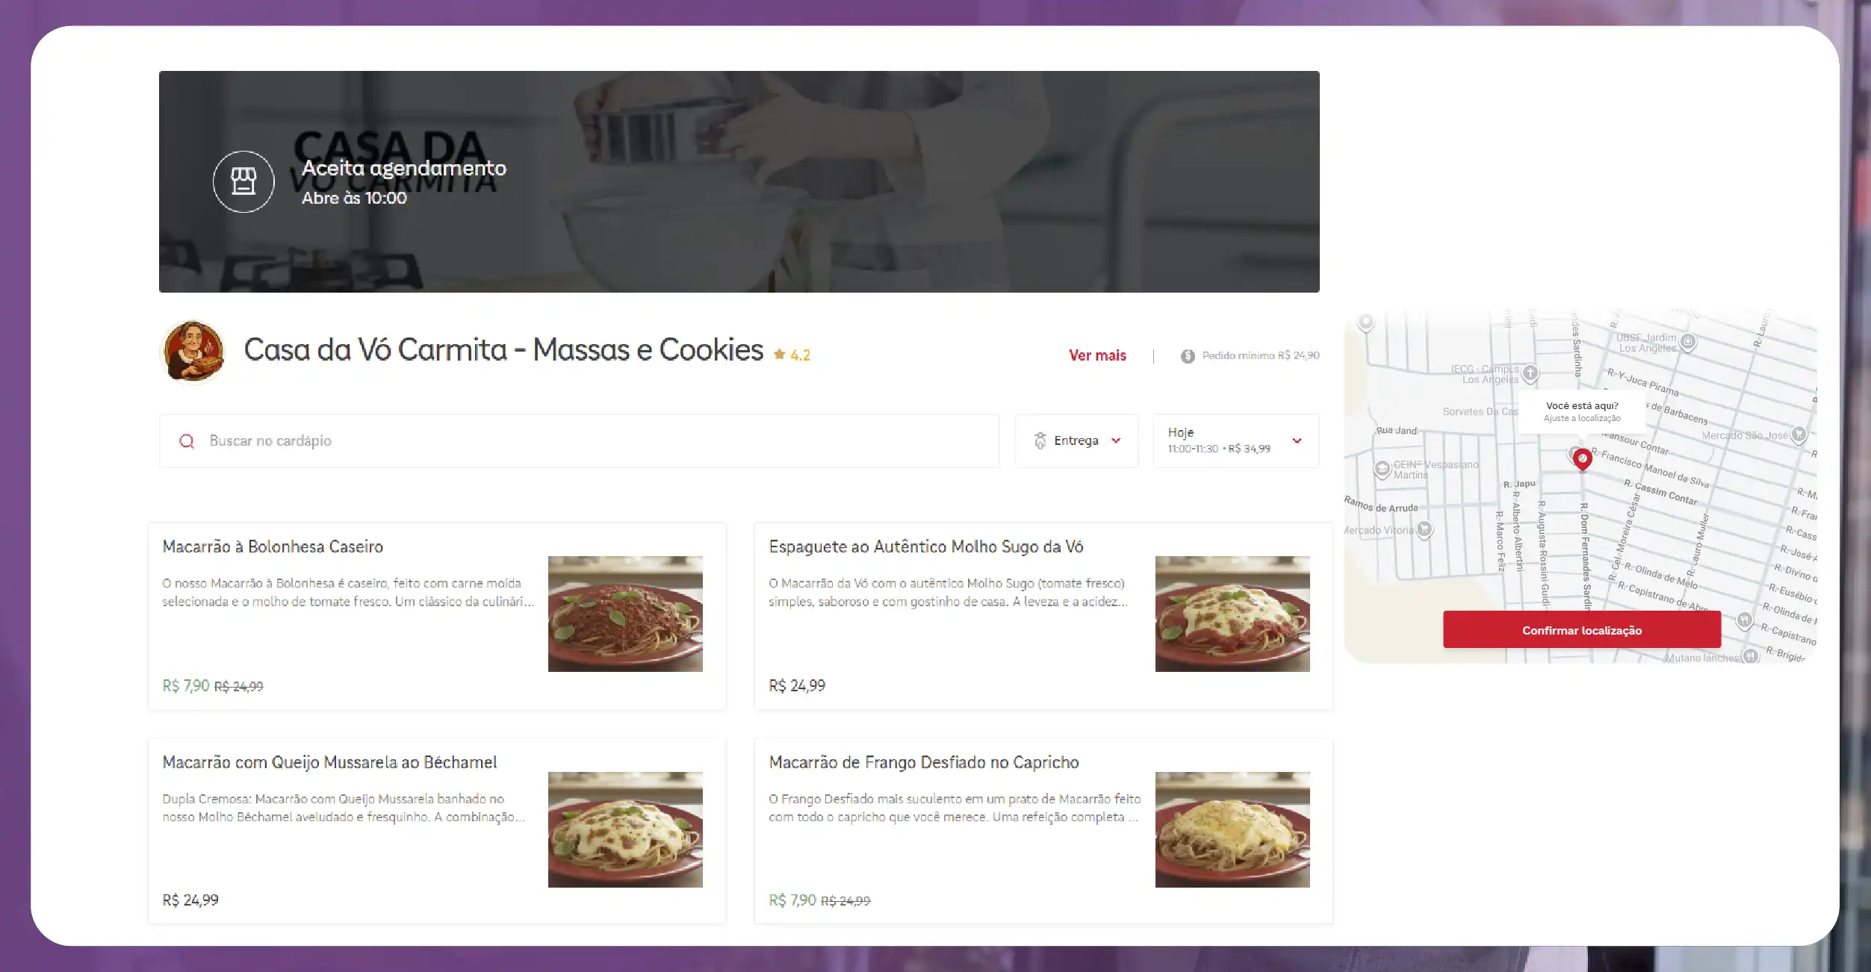Click the CEINF Vespasiano Martins map marker
This screenshot has height=972, width=1871.
1382,469
